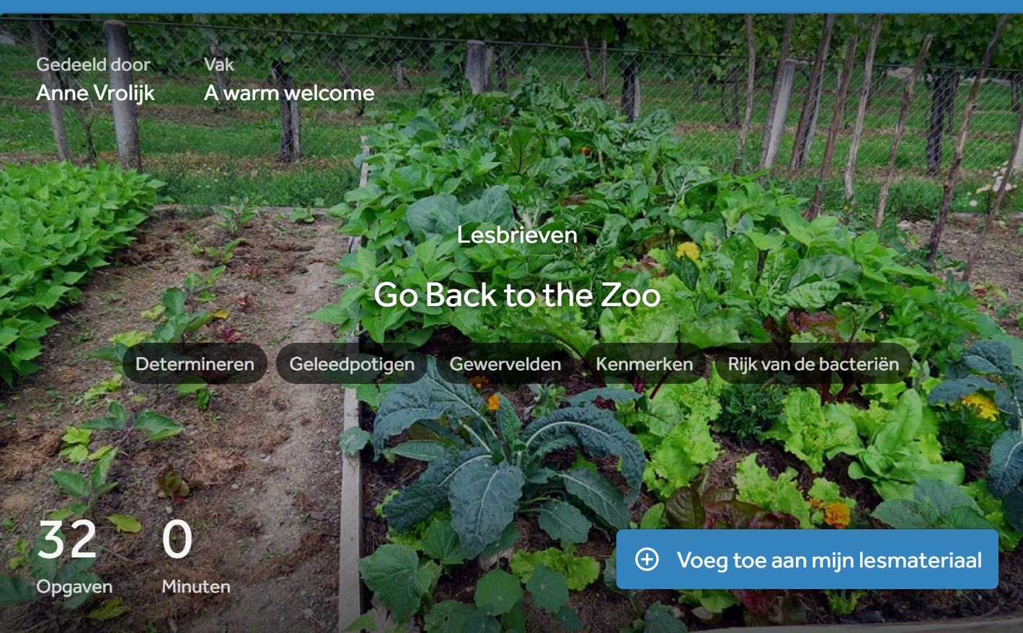The image size is (1023, 633).
Task: Select the Determineren tag
Action: [195, 364]
